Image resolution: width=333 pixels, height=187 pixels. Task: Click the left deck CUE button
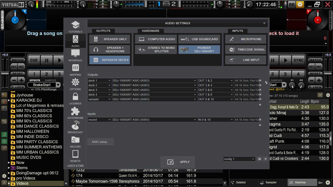point(34,61)
